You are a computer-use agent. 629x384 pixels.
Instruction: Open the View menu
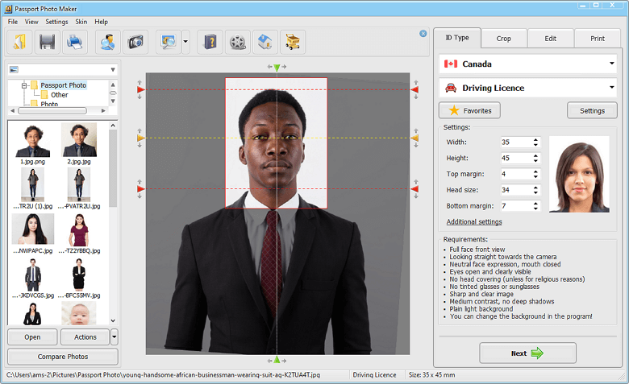(x=31, y=22)
